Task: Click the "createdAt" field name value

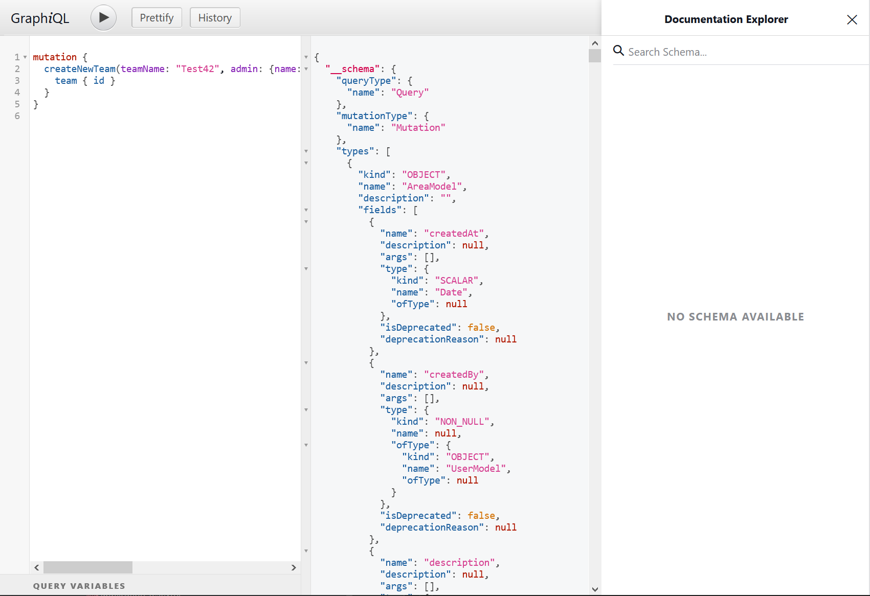Action: tap(454, 234)
